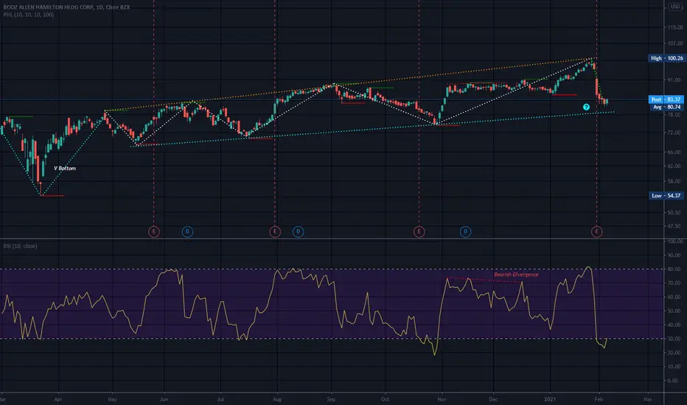687x405 pixels.
Task: Click the earnings E marker before June
Action: coord(154,232)
